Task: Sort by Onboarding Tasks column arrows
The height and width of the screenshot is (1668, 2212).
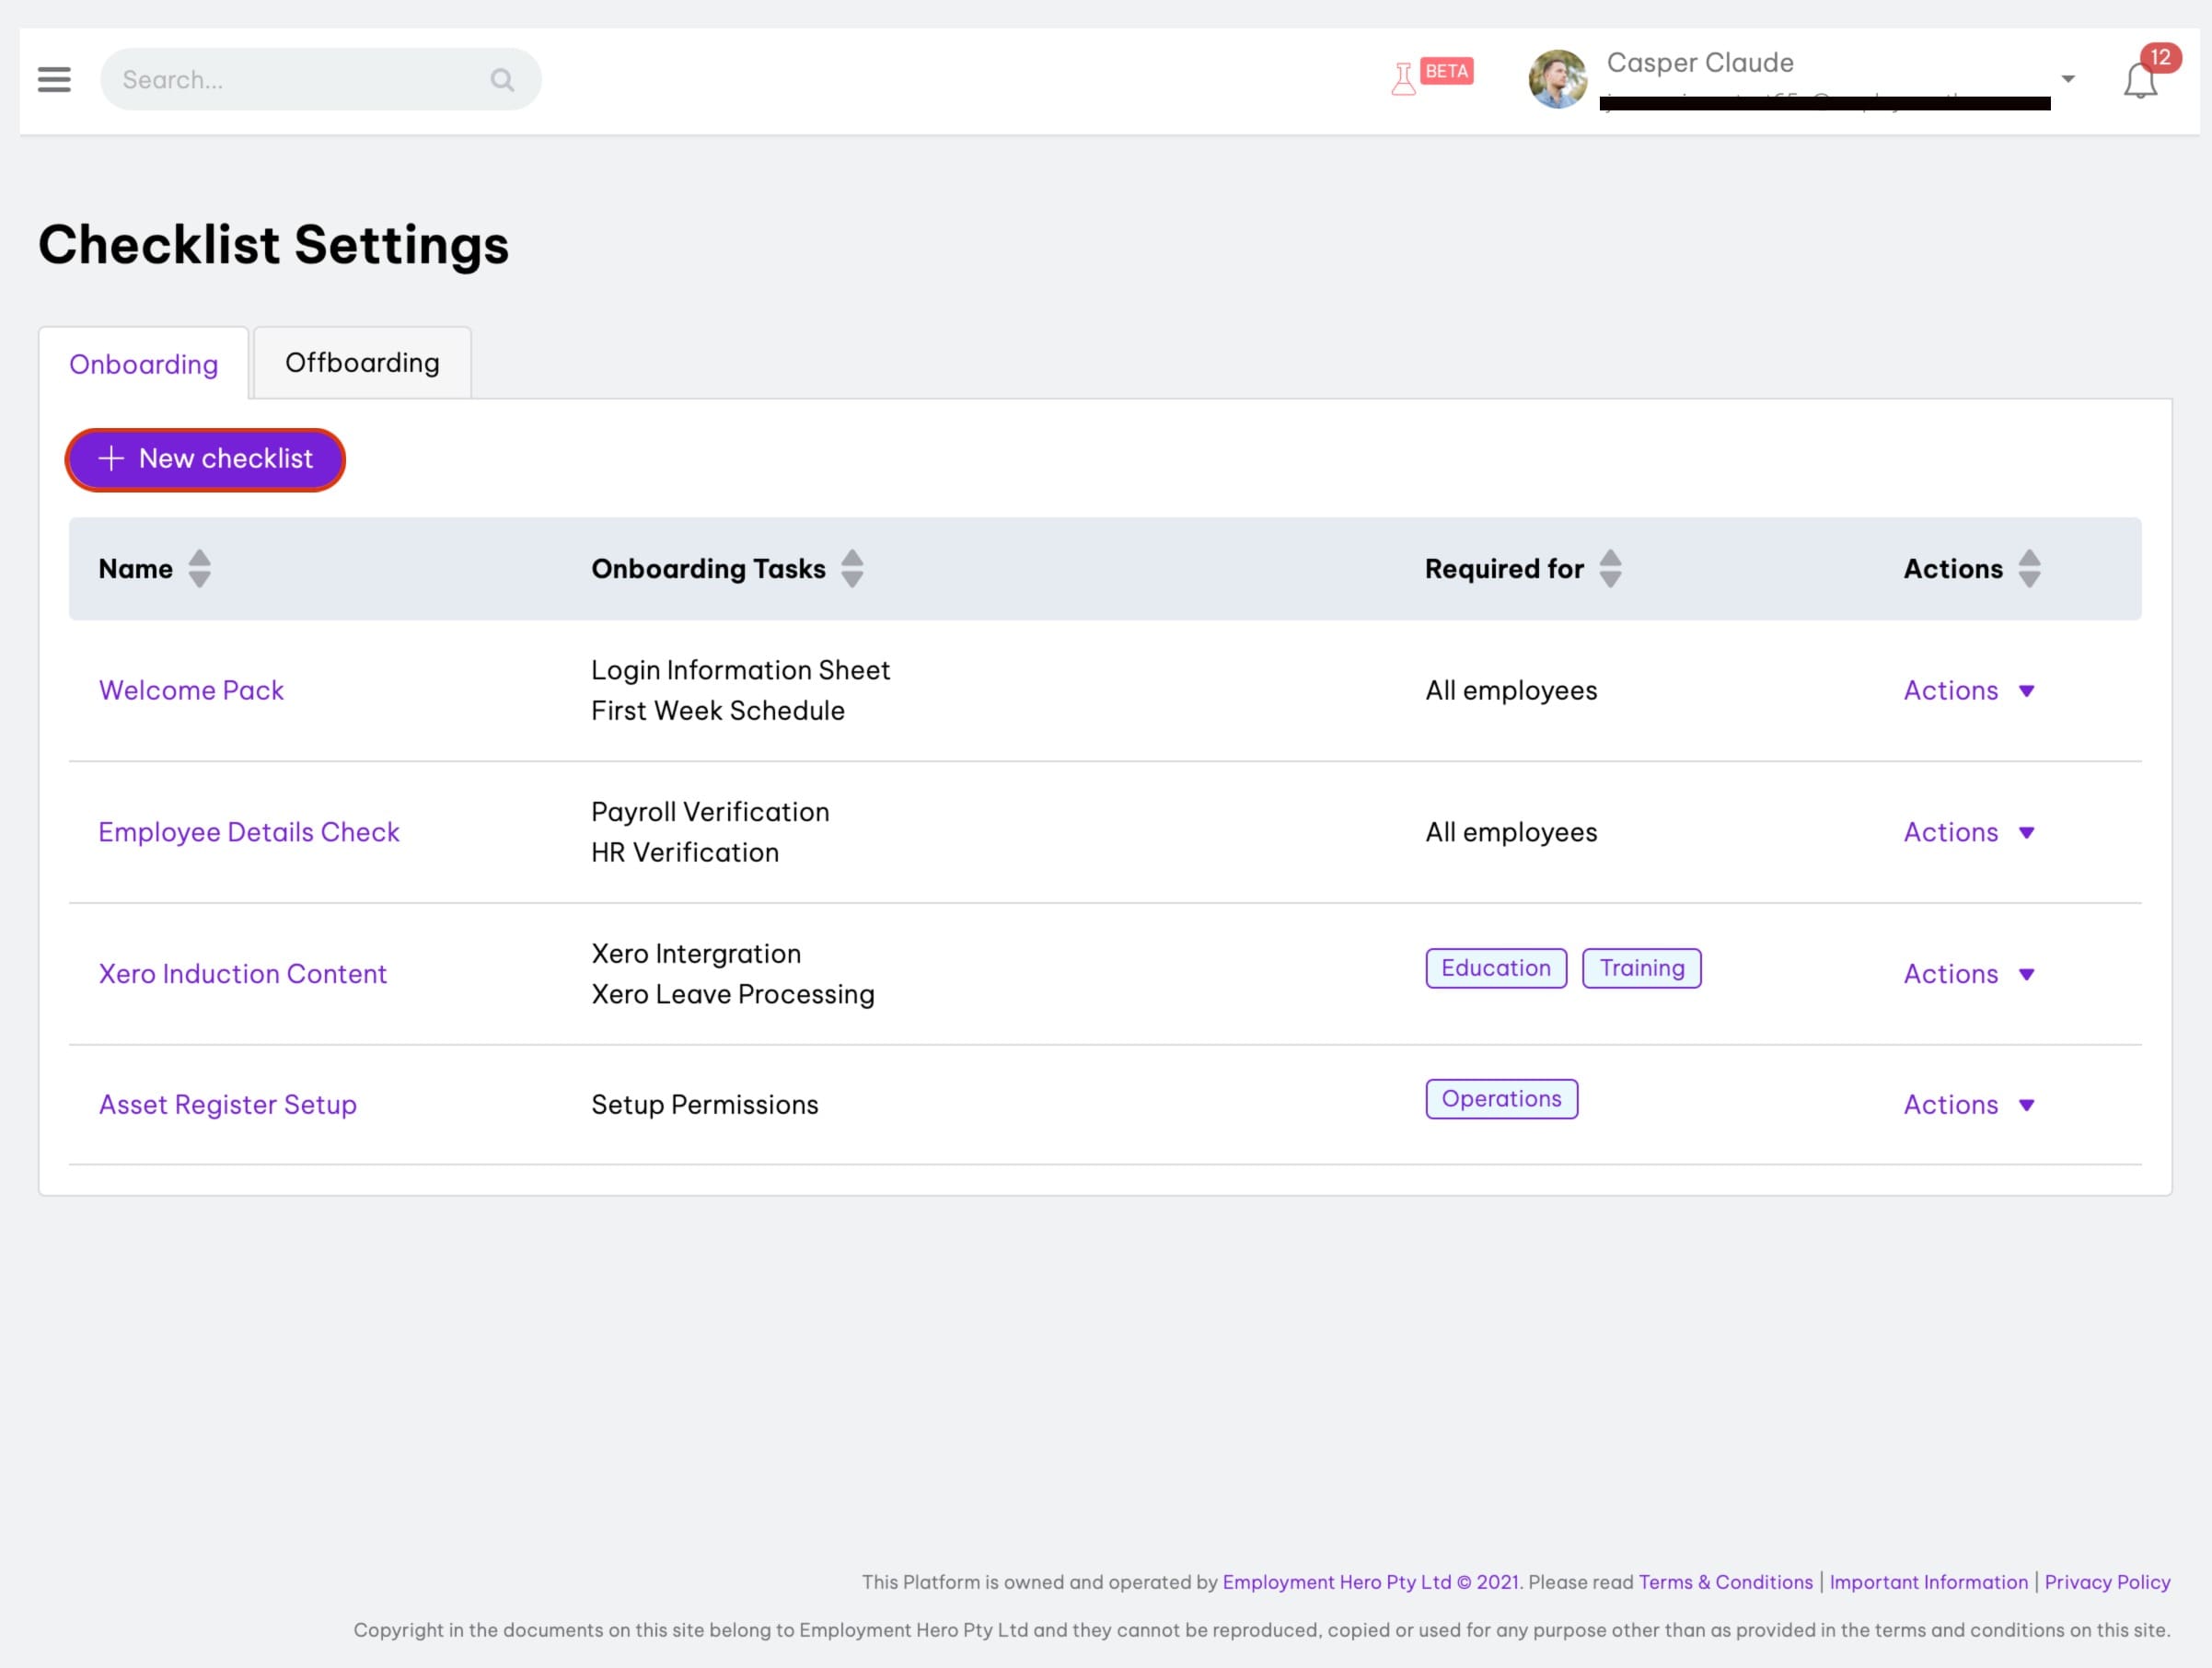Action: 852,569
